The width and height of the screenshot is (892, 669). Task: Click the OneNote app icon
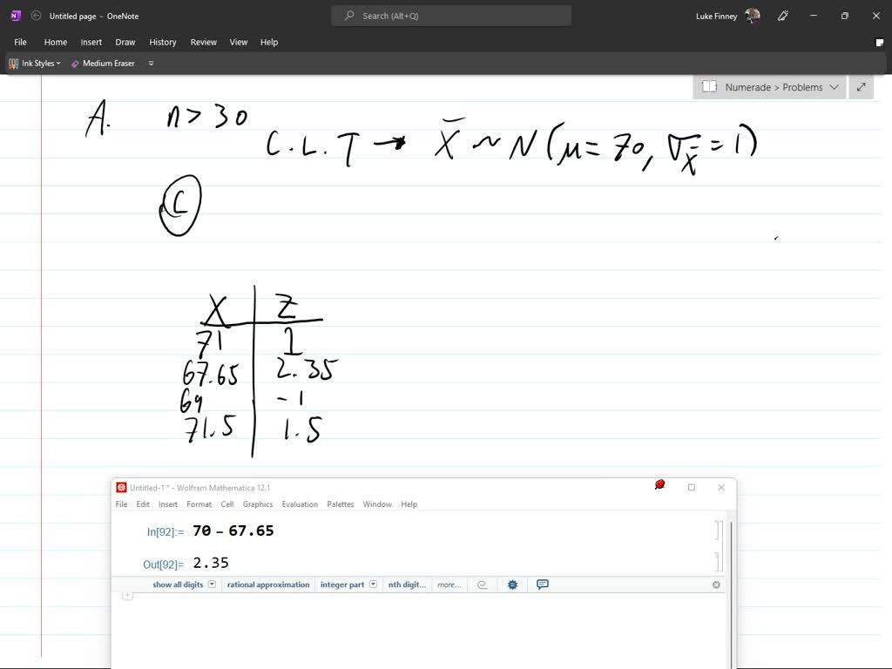point(16,16)
